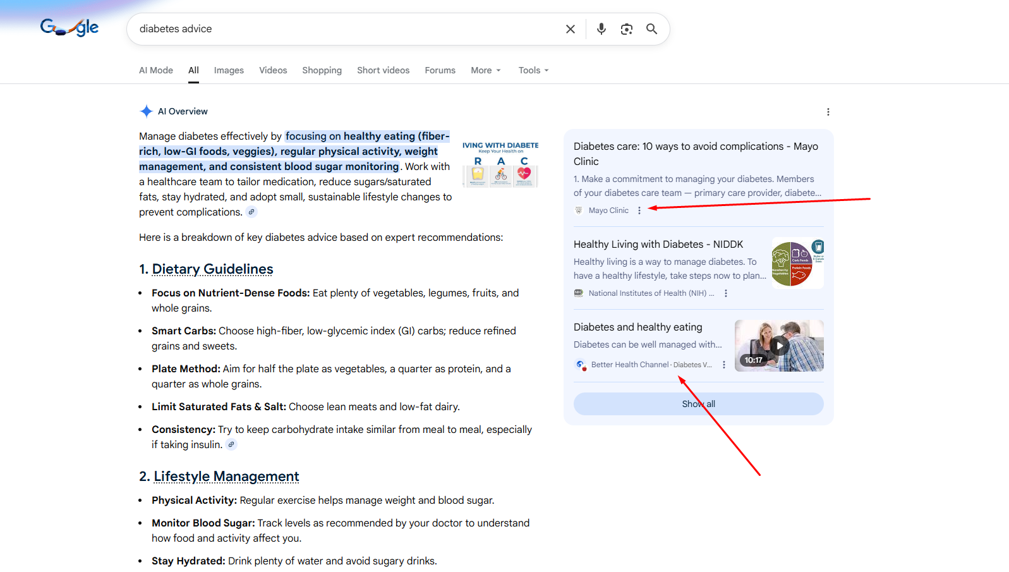Open Google Lens image search

pos(626,29)
